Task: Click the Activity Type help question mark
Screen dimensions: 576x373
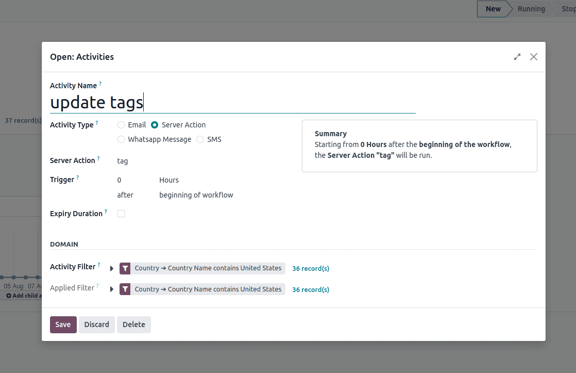Action: tap(97, 123)
